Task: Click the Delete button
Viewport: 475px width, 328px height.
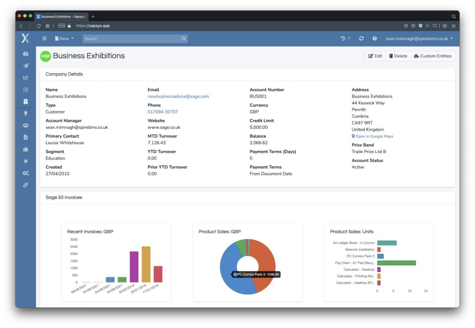Action: click(x=398, y=56)
